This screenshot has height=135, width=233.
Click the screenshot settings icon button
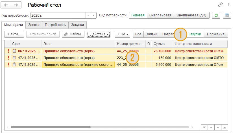(x=227, y=15)
